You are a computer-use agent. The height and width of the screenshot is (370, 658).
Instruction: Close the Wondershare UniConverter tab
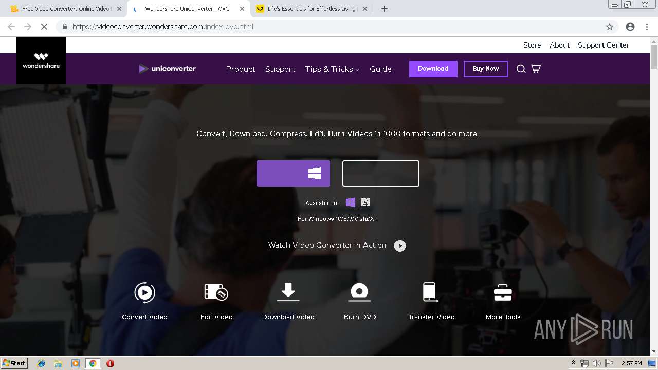coord(242,9)
